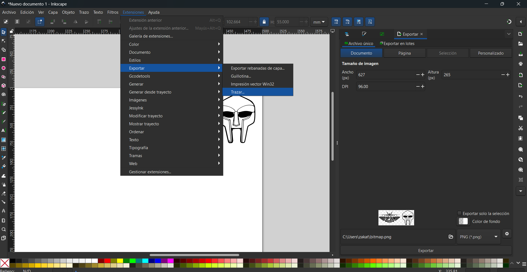The height and width of the screenshot is (272, 527).
Task: Open the mm units dropdown
Action: point(319,22)
